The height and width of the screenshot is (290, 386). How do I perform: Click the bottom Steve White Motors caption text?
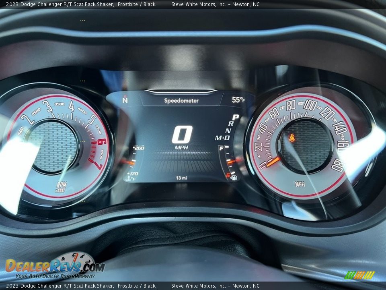pyautogui.click(x=216, y=286)
